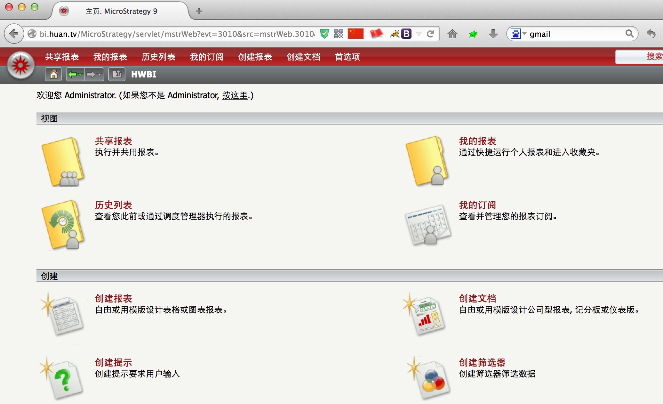
Task: Click the grey forward arrow in the toolbar
Action: [x=91, y=75]
